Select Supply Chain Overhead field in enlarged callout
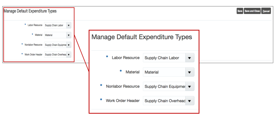Image resolution: width=277 pixels, height=117 pixels. [x=164, y=101]
